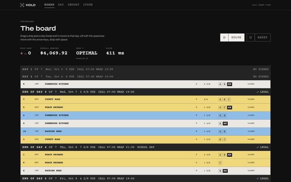The width and height of the screenshot is (291, 182).
Task: Click NO SCENES label on Day 1
Action: (x=261, y=69)
